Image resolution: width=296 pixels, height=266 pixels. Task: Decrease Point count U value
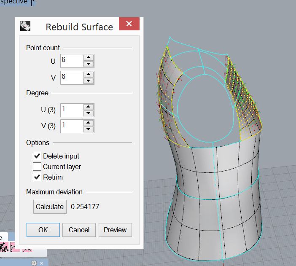pyautogui.click(x=89, y=64)
